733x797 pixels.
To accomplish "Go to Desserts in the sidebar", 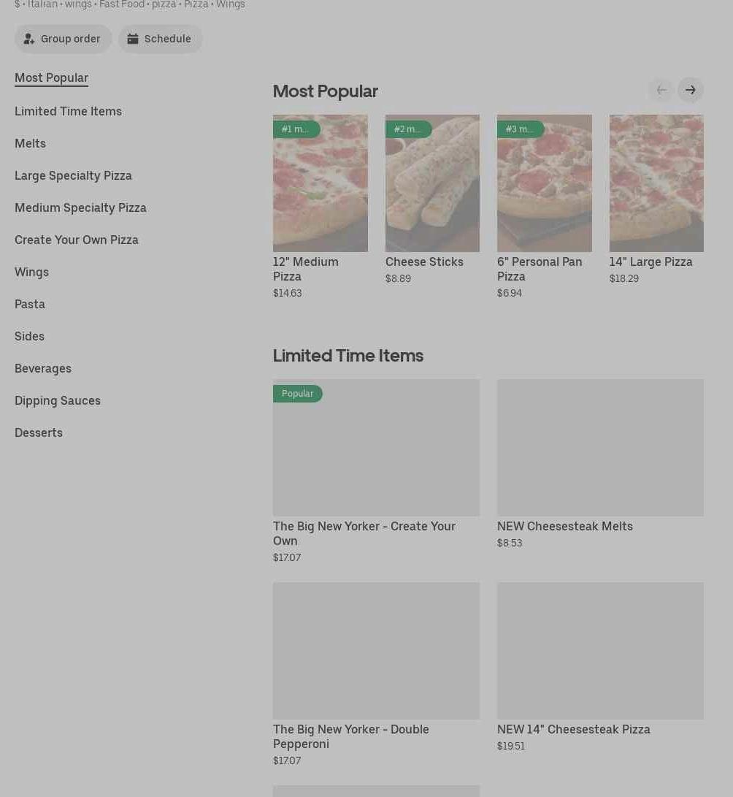I will pyautogui.click(x=39, y=432).
